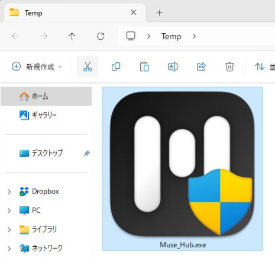Click the Copy icon in toolbar

pos(116,66)
